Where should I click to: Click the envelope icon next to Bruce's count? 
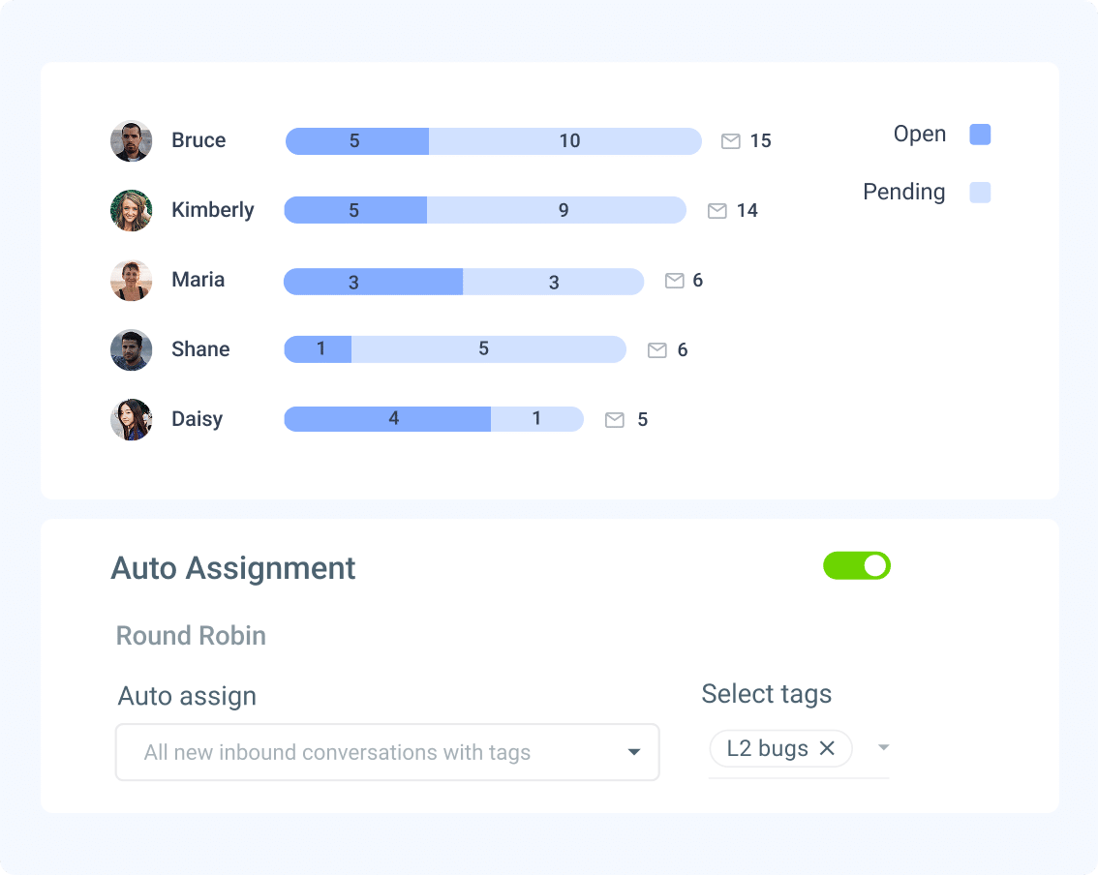point(730,141)
